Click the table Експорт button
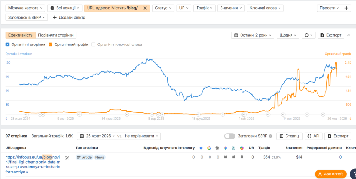 coord(338,136)
